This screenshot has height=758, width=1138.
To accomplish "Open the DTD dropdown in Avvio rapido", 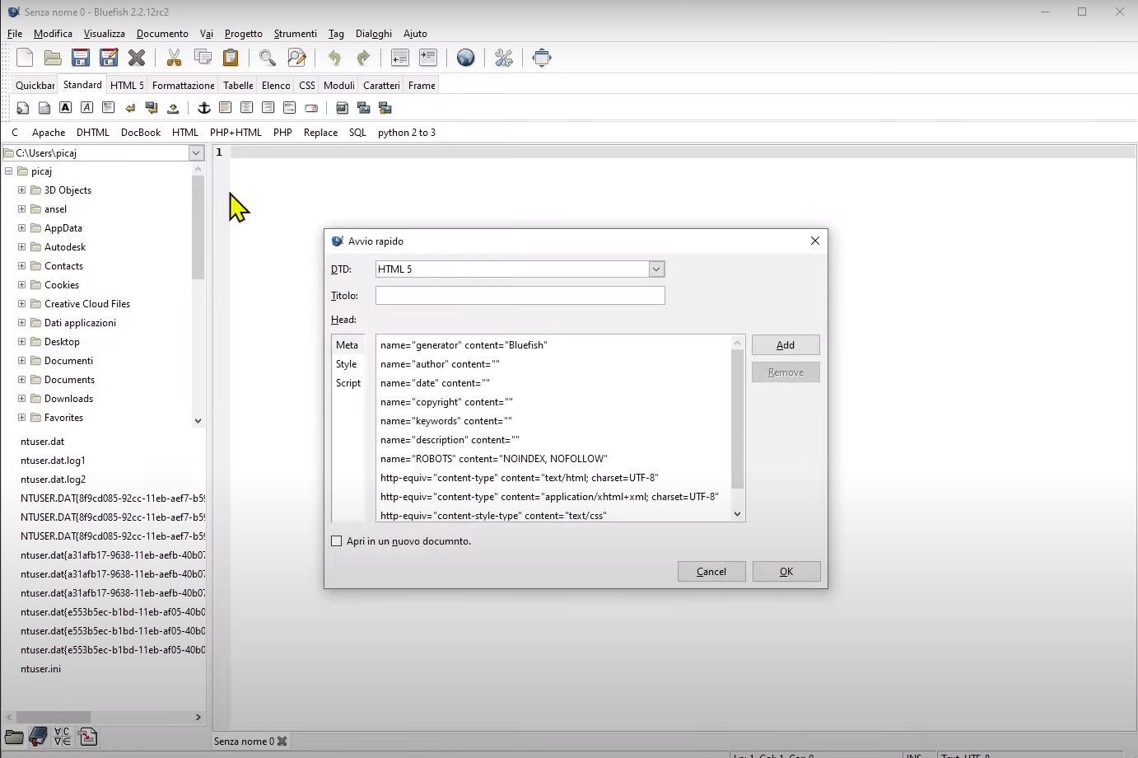I will [x=656, y=269].
